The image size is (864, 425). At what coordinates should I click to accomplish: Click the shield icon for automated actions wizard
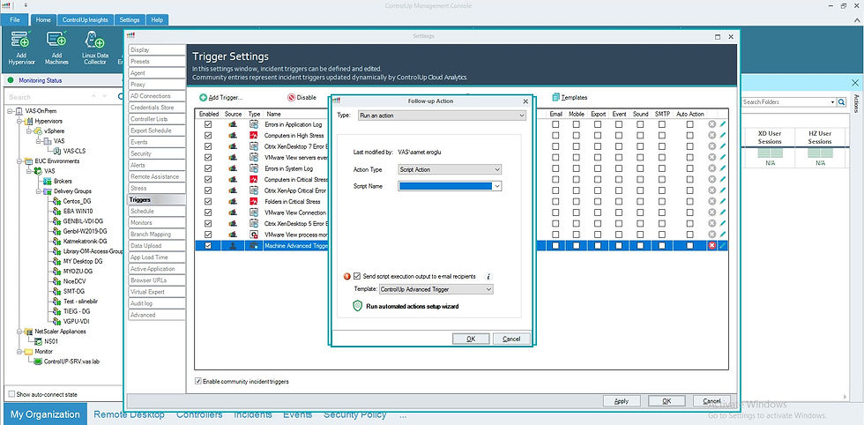click(357, 306)
